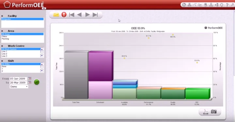235x122 pixels.
Task: Click the line chart icon in header
Action: (x=200, y=5)
